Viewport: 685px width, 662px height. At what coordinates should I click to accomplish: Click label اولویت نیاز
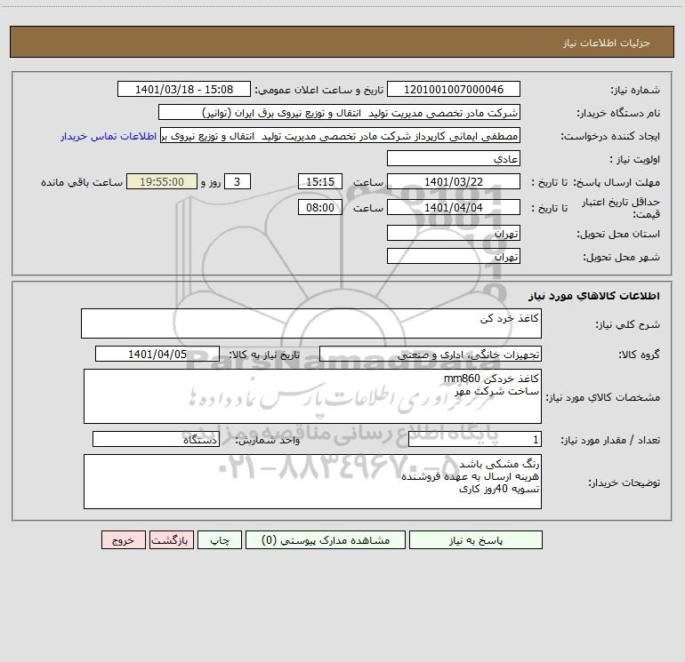635,159
